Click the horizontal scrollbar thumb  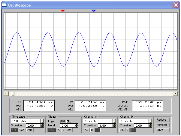[x=13, y=94]
